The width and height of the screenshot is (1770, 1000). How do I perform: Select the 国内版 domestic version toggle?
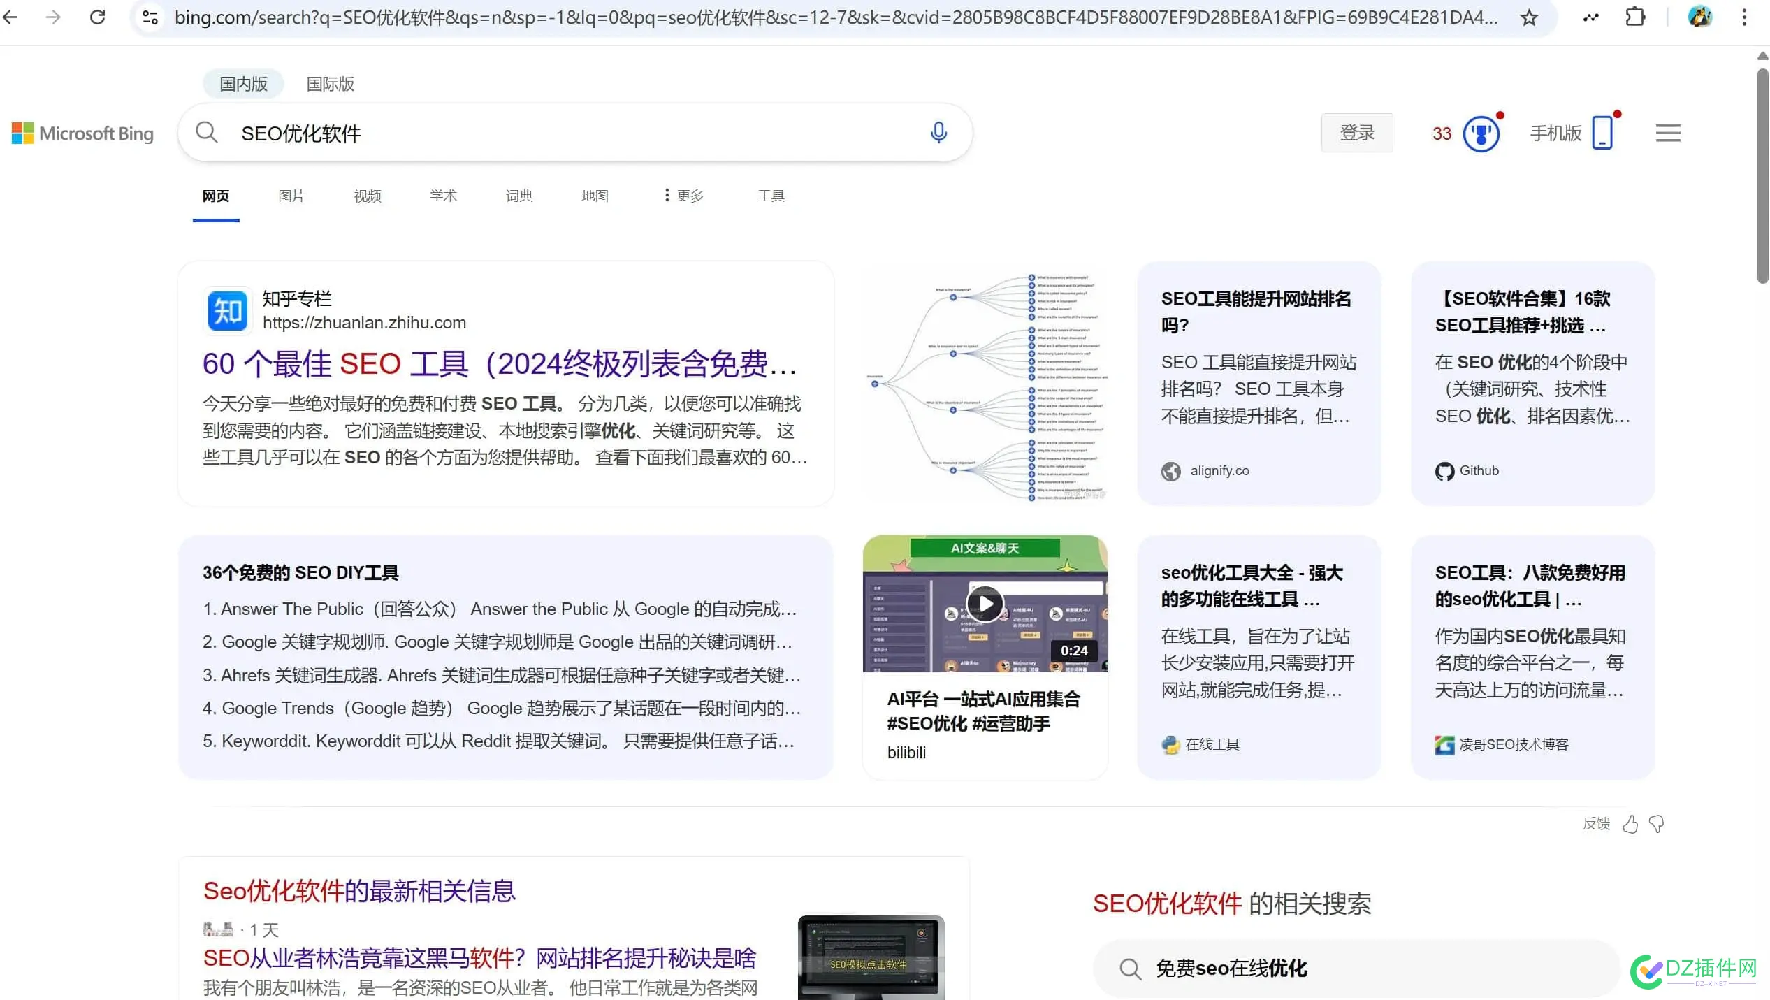pos(243,84)
